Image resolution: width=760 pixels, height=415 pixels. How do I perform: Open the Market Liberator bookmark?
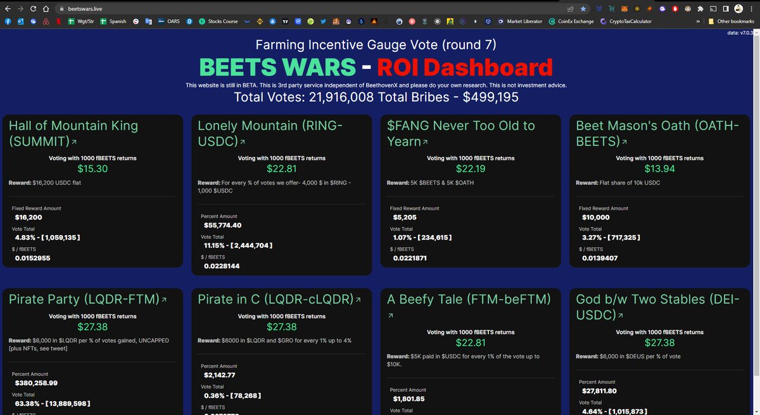point(519,22)
